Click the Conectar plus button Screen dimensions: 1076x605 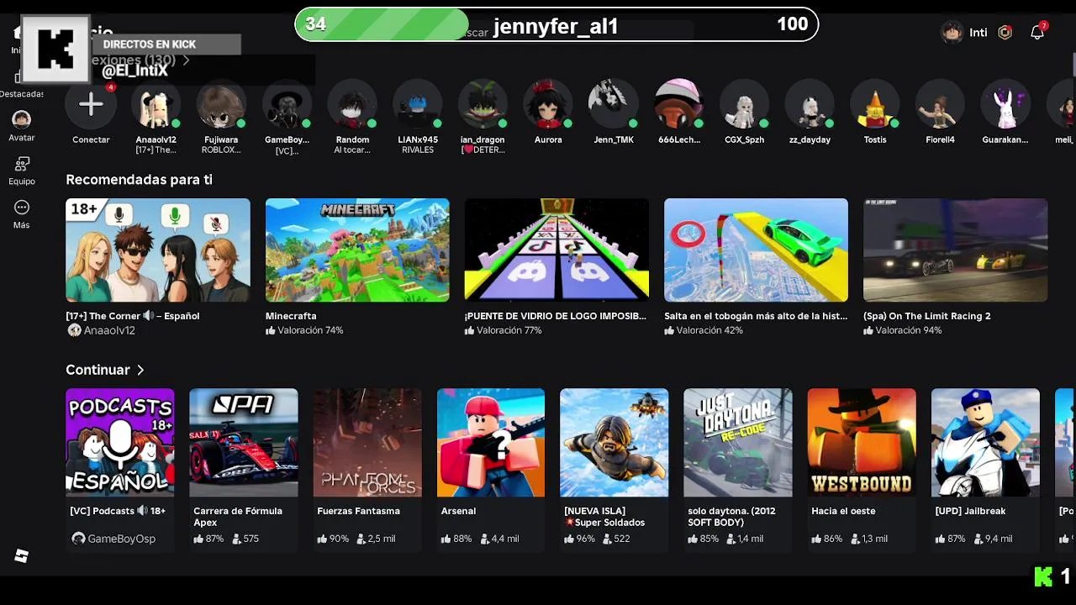[x=91, y=104]
